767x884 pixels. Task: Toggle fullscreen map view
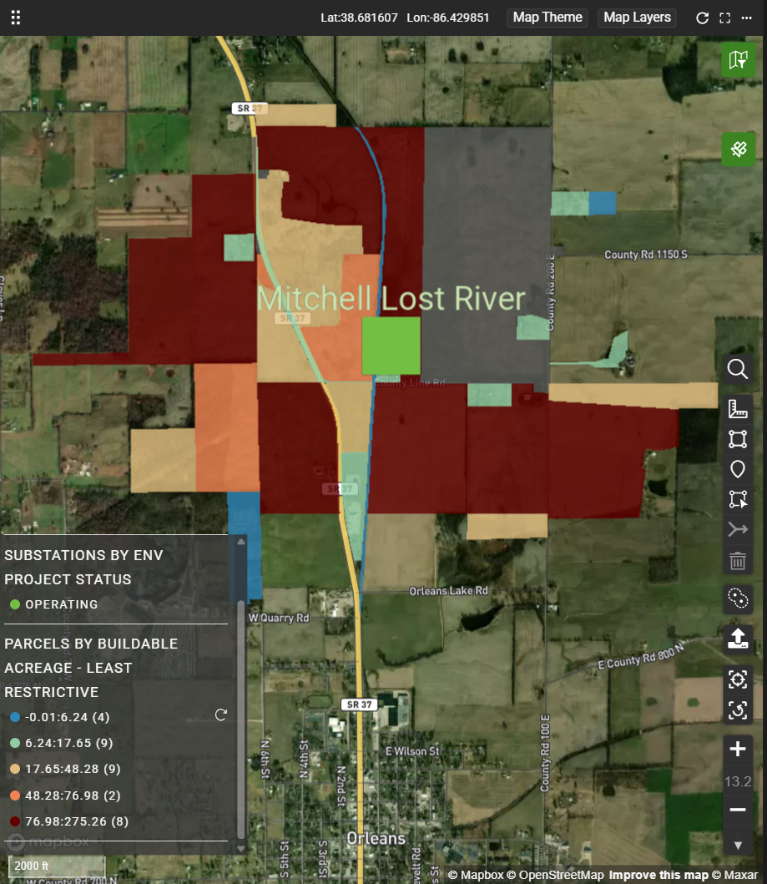(724, 18)
